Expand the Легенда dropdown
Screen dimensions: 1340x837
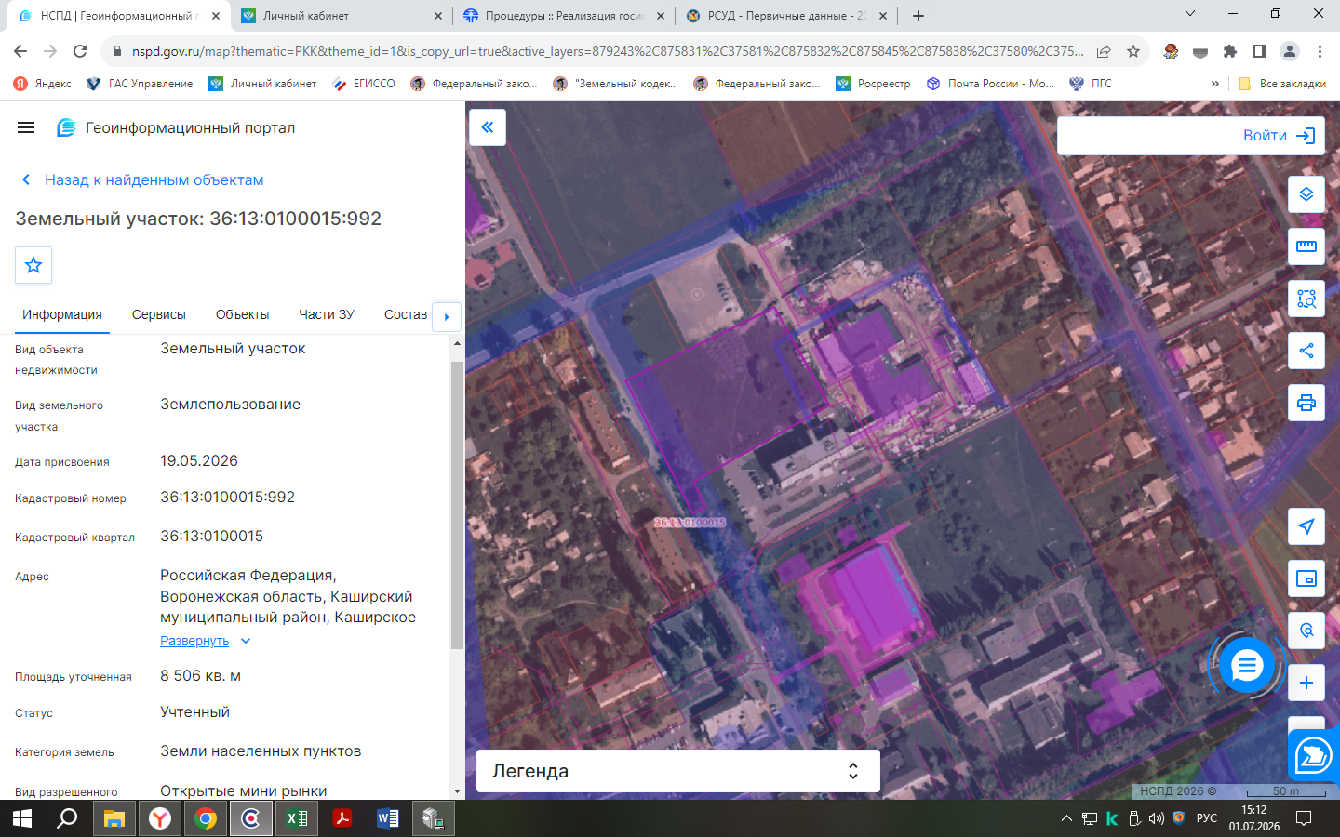pyautogui.click(x=678, y=771)
